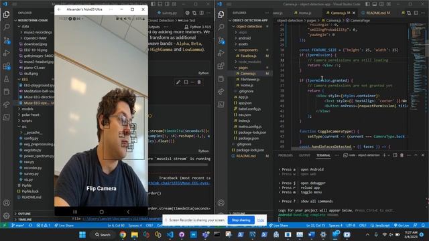The image size is (429, 241).
Task: Open Run and Debug in right VS Code window
Action: 221,53
